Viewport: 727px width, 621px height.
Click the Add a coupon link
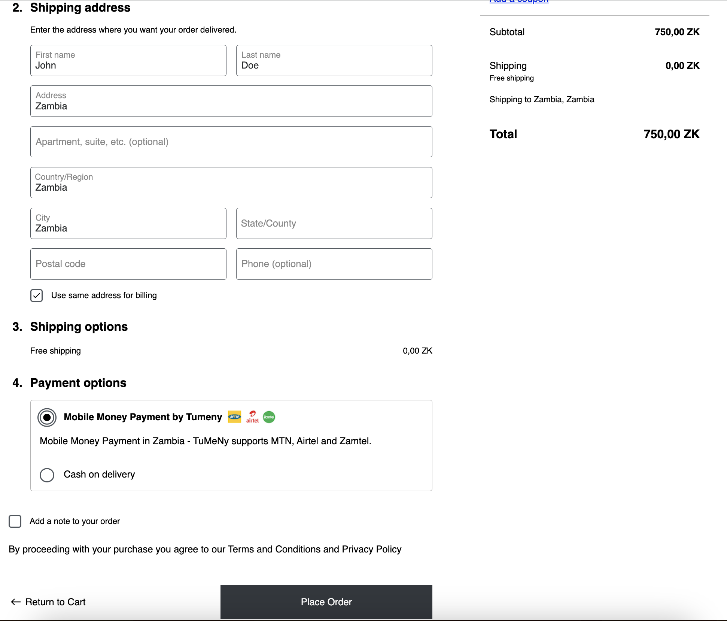(519, 1)
